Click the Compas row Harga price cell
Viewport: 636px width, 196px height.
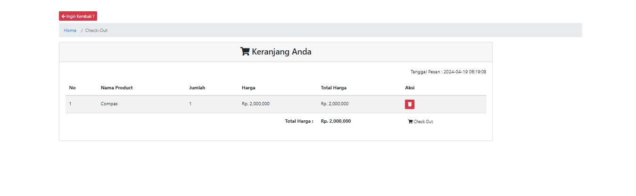coord(256,104)
